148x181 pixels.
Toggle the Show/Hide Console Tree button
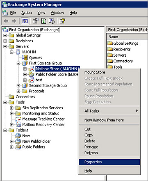pyautogui.click(x=25, y=21)
